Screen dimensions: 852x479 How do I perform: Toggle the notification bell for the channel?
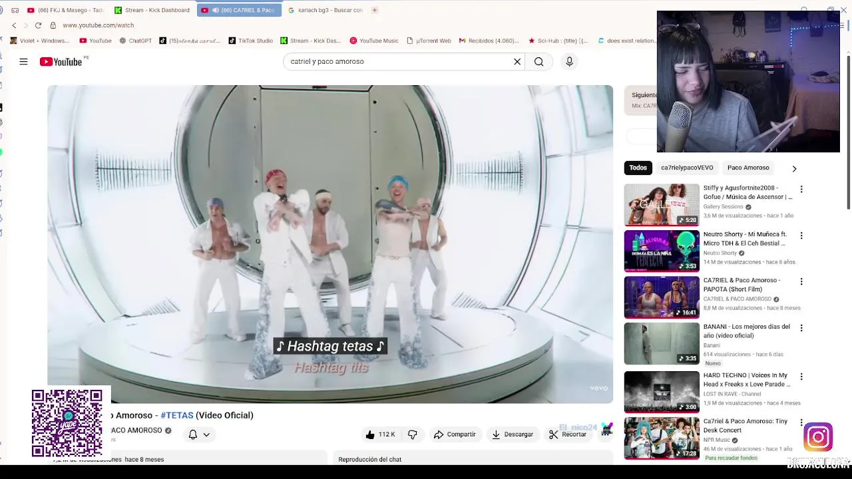coord(193,434)
